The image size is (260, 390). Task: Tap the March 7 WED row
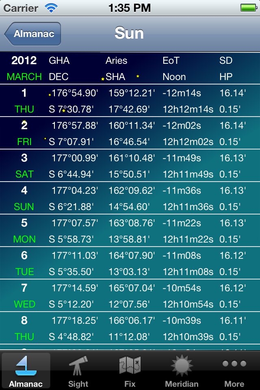[130, 296]
